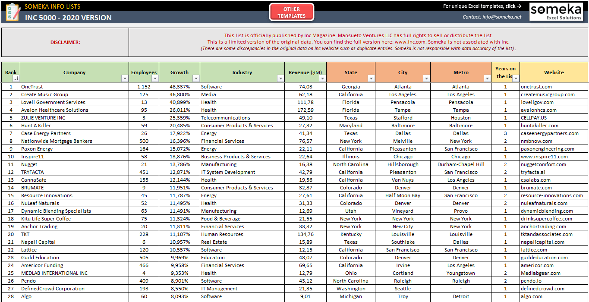Click the 'Georgia' state cell
This screenshot has width=589, height=302.
(351, 87)
